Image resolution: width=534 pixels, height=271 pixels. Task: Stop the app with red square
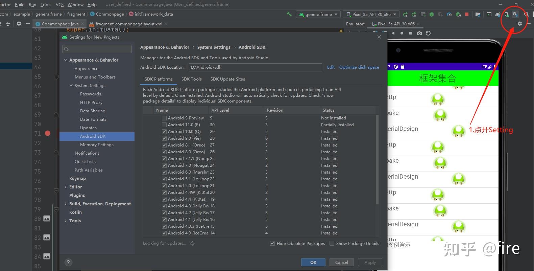coord(467,15)
